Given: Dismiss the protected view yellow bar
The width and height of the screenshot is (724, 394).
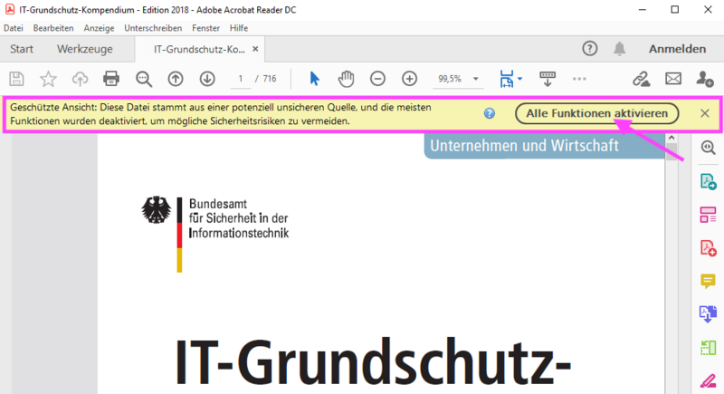Looking at the screenshot, I should point(705,113).
